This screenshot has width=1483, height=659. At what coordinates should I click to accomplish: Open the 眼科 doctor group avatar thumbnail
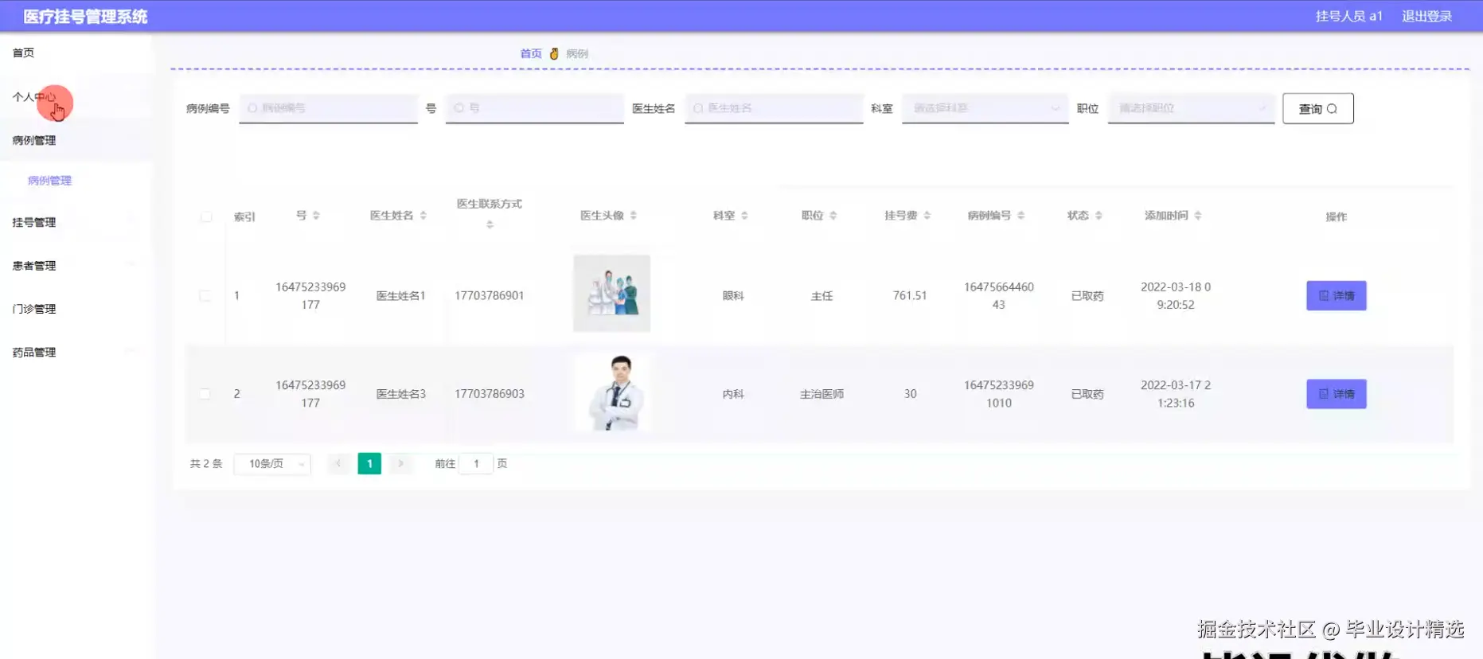click(x=611, y=293)
